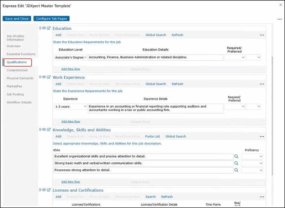Click the edit pencil icon beside Licenses and Certifications
285x208 pixels.
[x=49, y=190]
